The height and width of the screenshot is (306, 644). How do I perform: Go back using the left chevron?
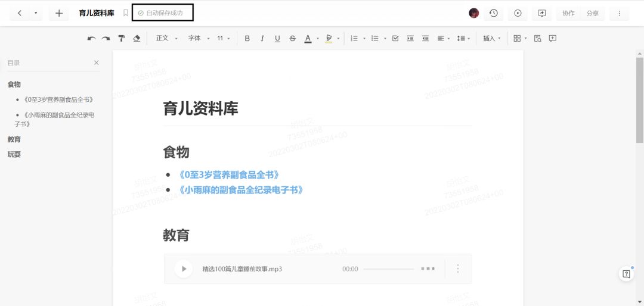[20, 13]
